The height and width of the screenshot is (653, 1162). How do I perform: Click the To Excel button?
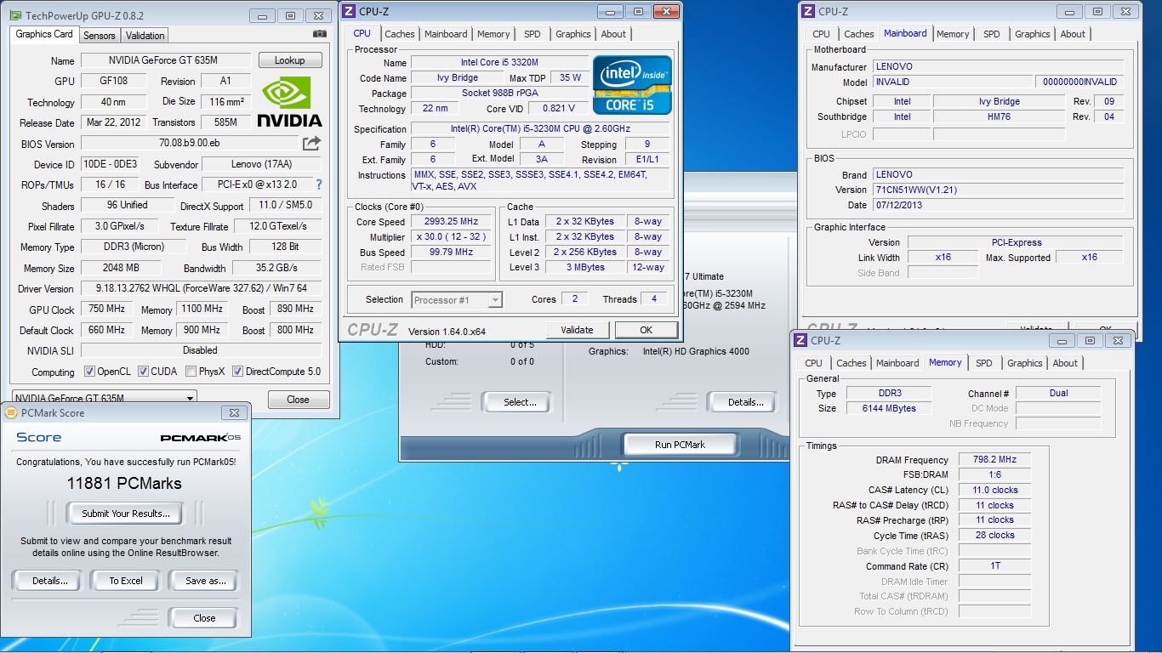point(126,581)
